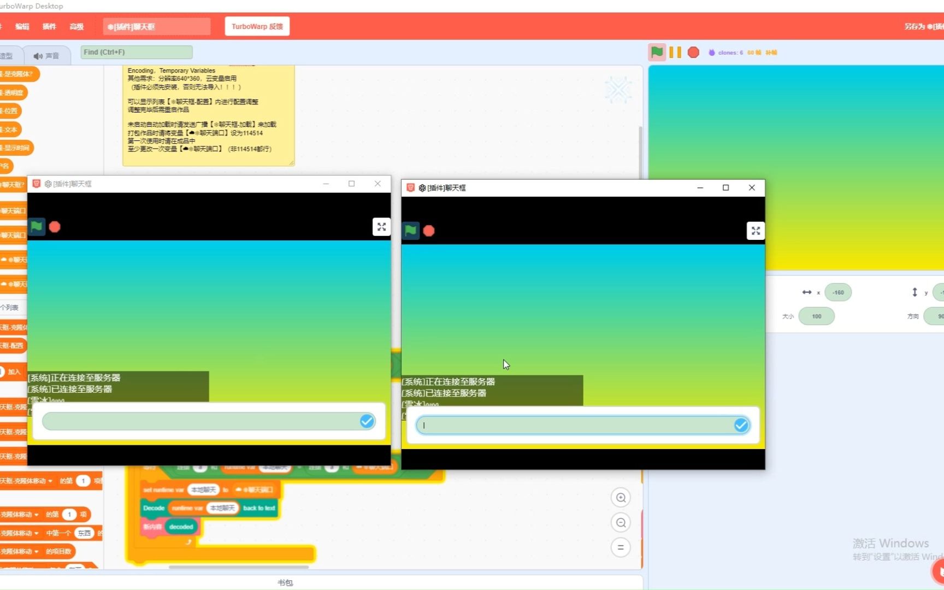
Task: Open the 高级 menu
Action: [x=76, y=26]
